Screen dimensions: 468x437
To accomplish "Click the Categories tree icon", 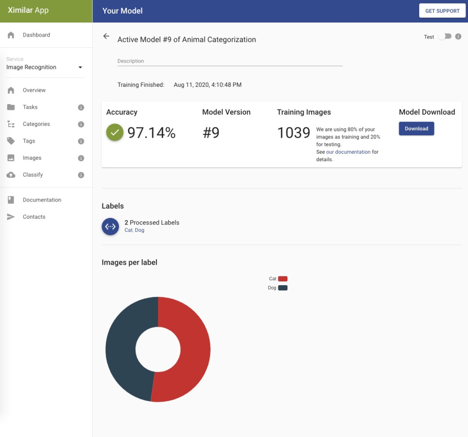I will coord(11,124).
